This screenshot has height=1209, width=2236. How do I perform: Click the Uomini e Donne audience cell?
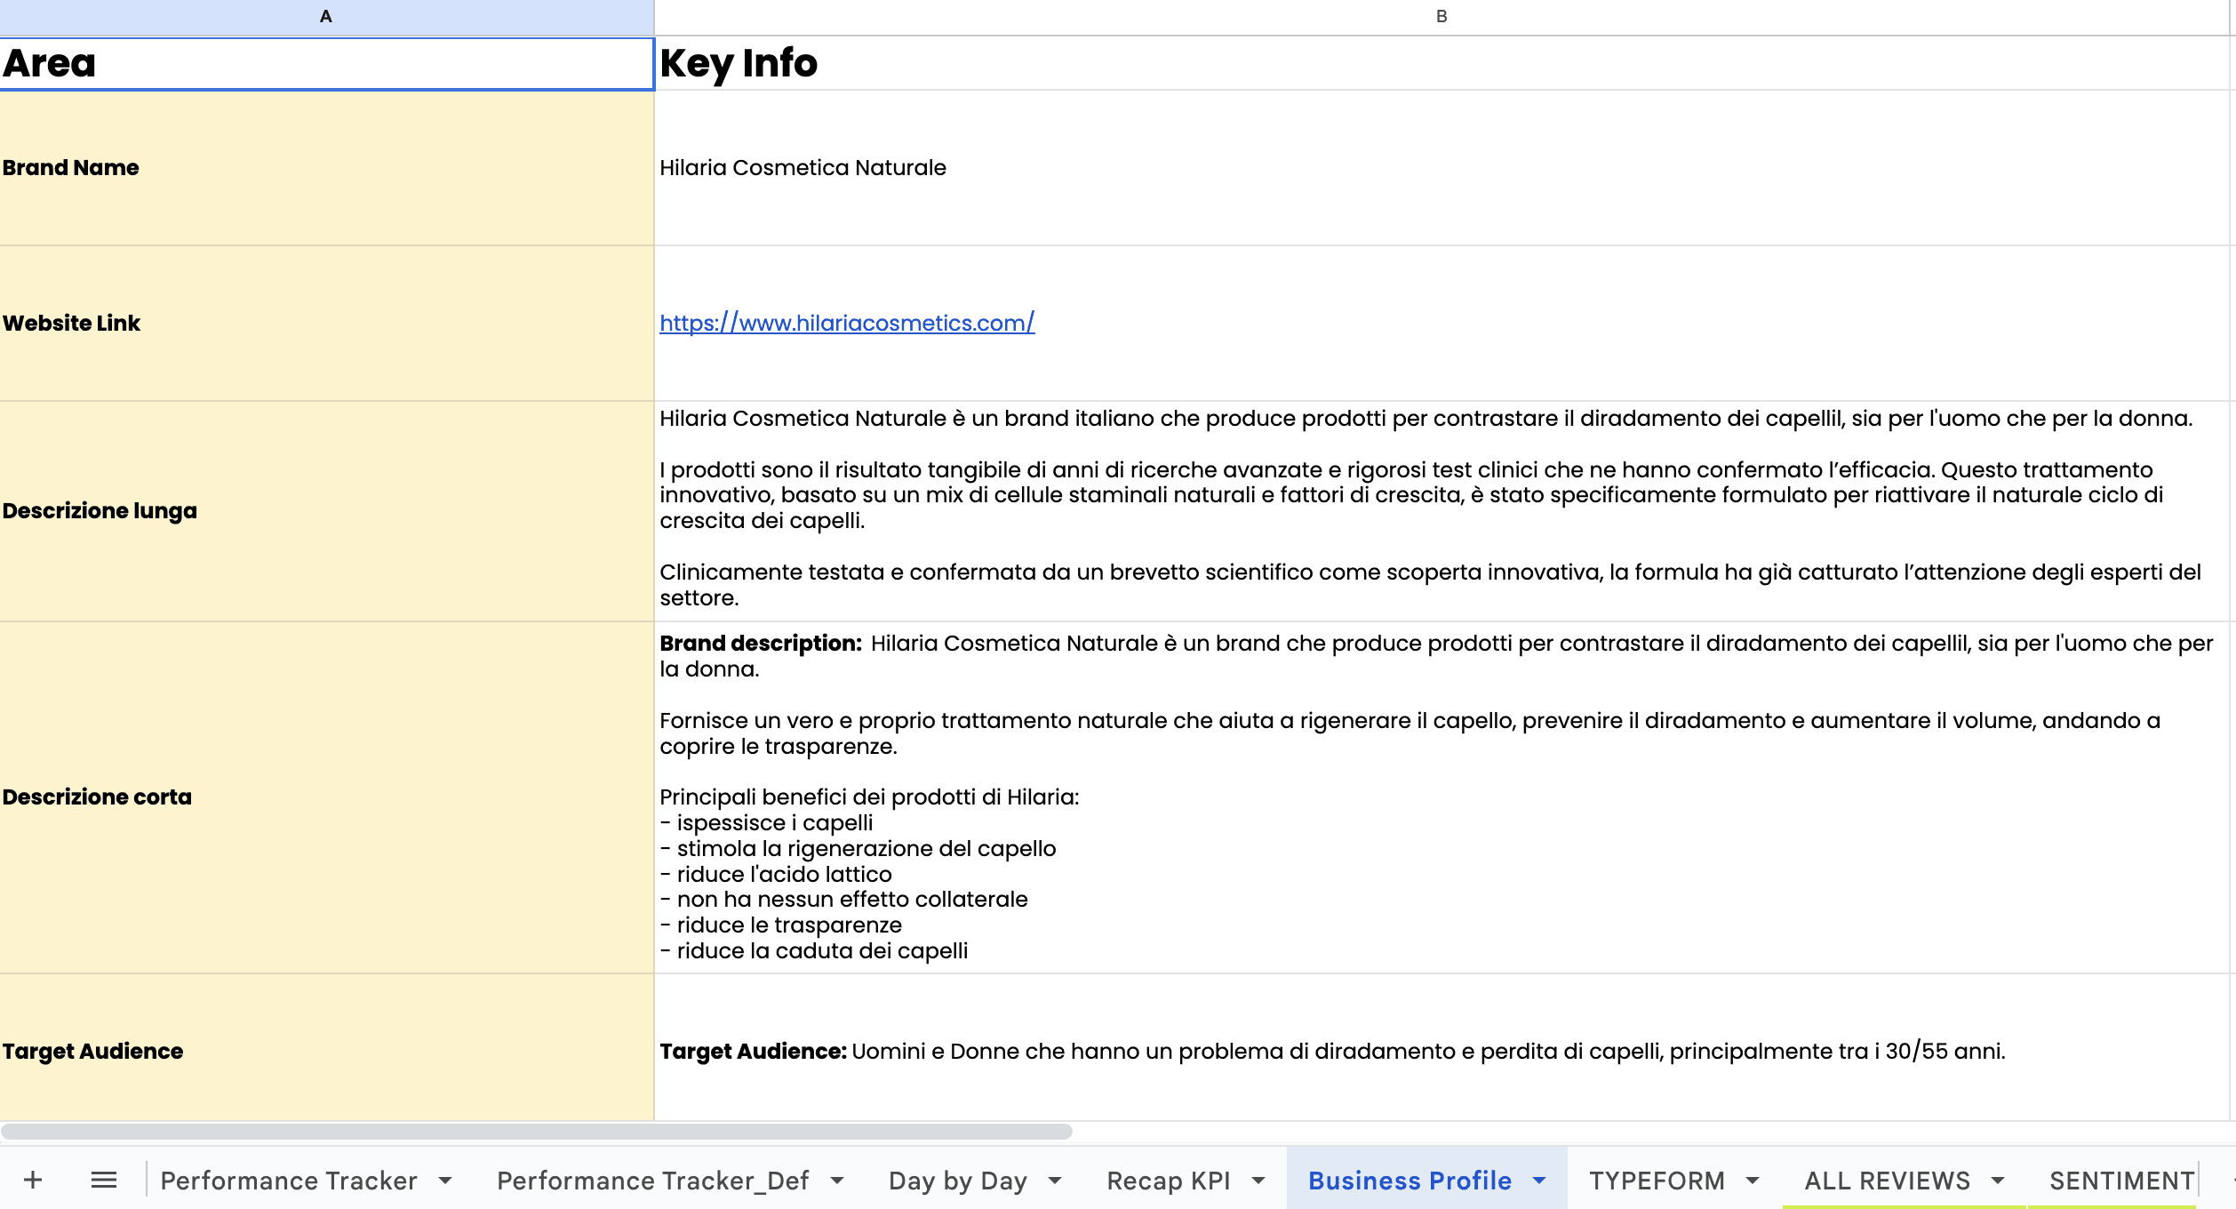tap(1441, 1047)
